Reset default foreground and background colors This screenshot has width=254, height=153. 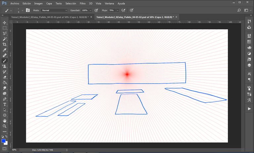click(x=2, y=137)
